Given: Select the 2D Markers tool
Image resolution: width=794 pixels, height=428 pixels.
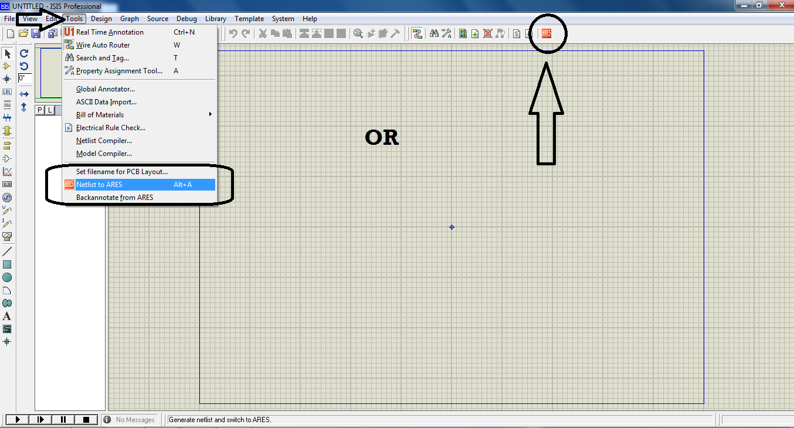Looking at the screenshot, I should click(7, 342).
